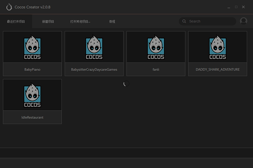Click the search magnifier icon

(184, 21)
